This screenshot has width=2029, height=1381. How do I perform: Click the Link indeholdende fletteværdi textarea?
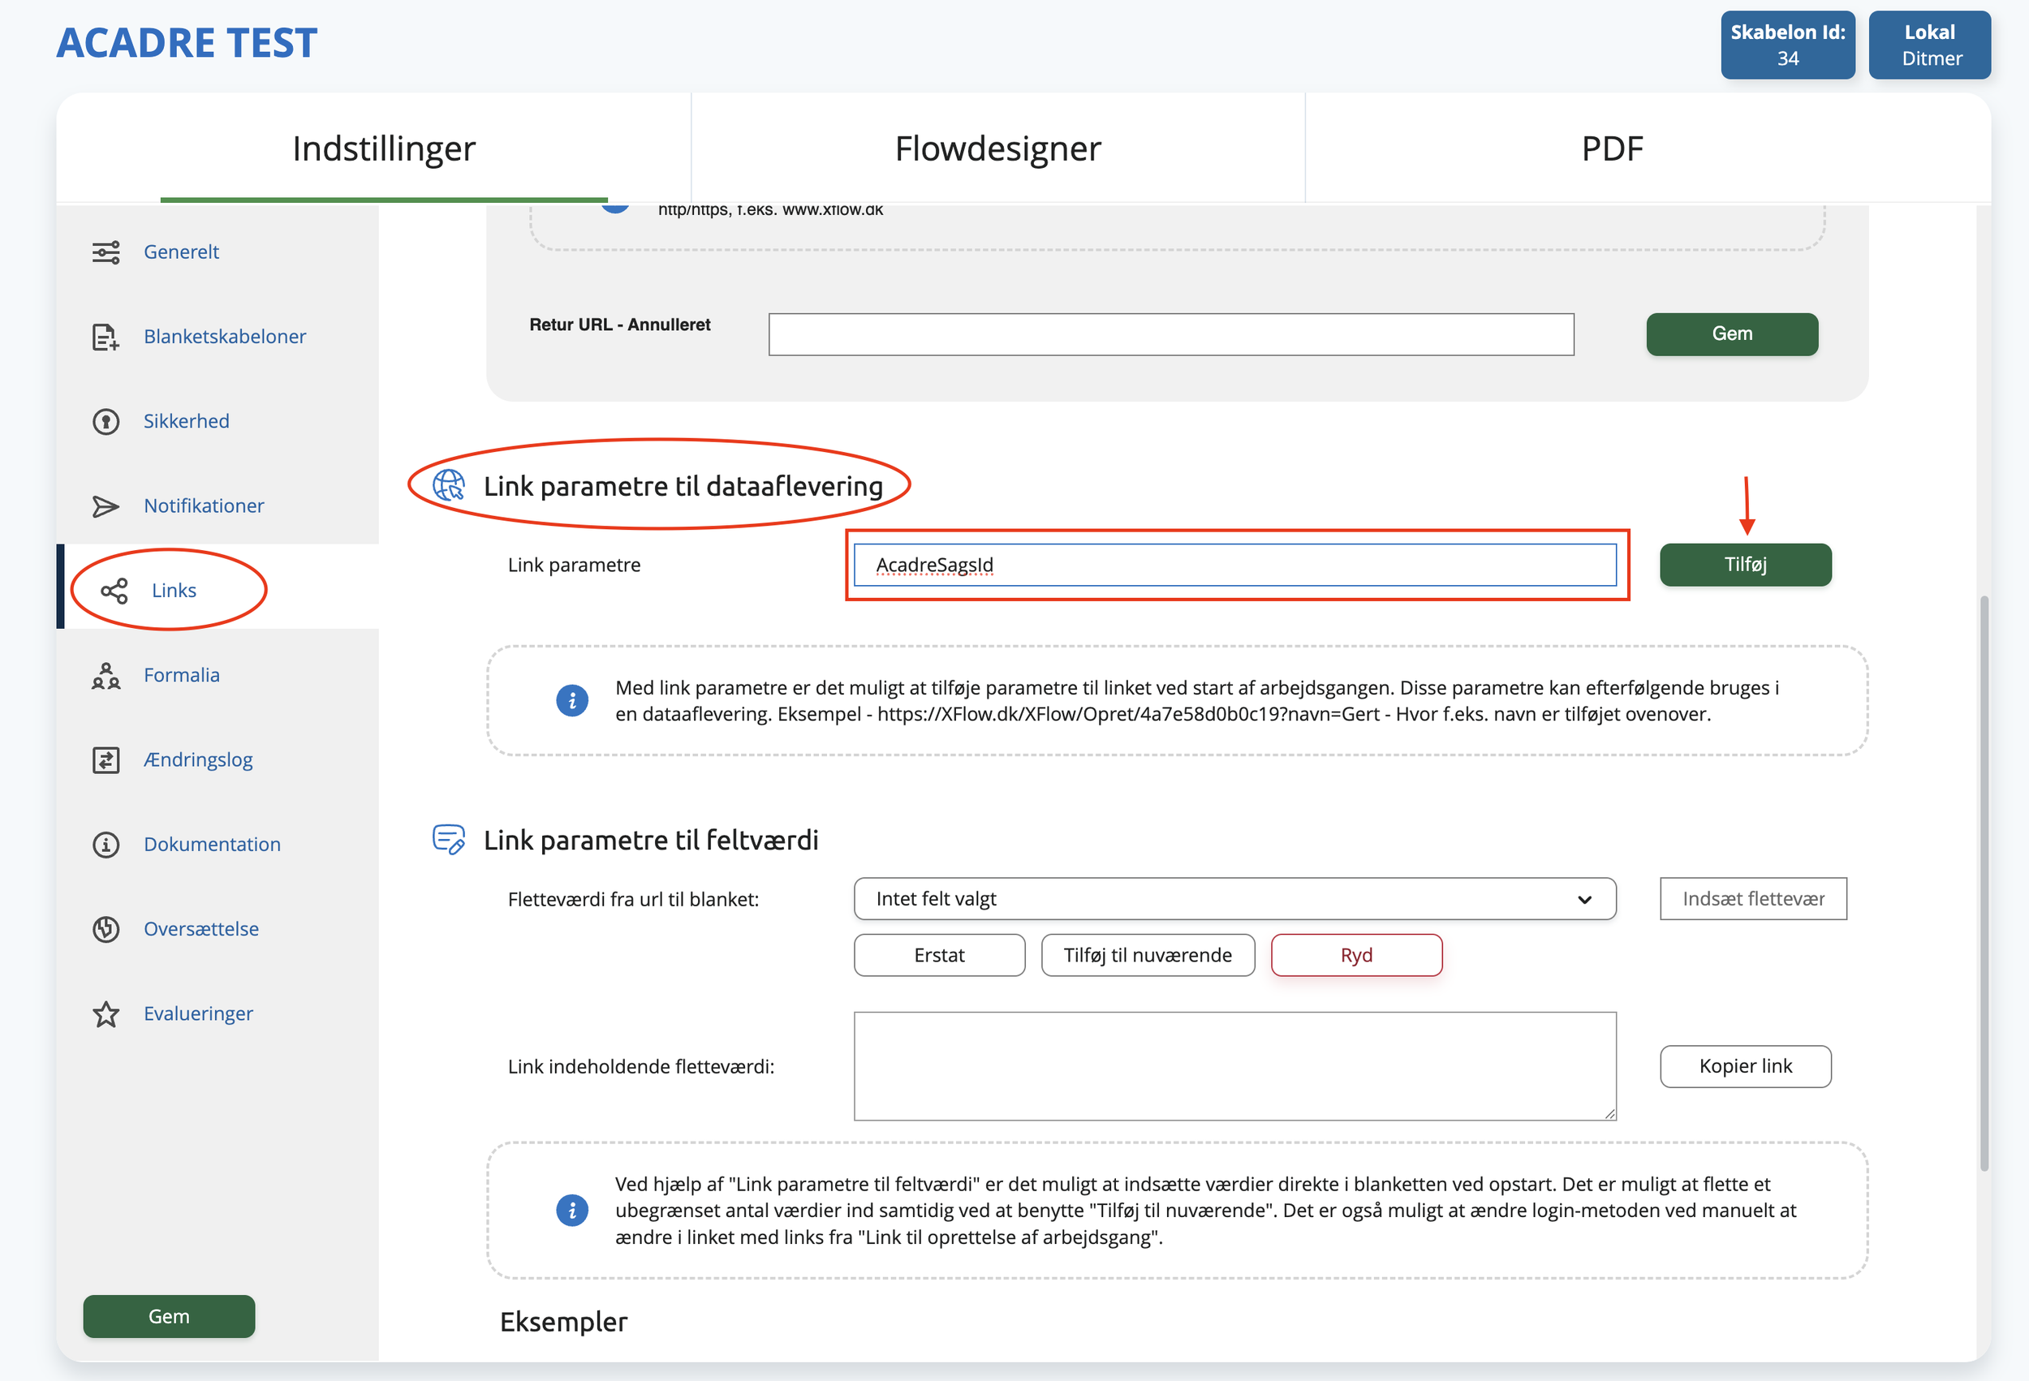click(1234, 1067)
